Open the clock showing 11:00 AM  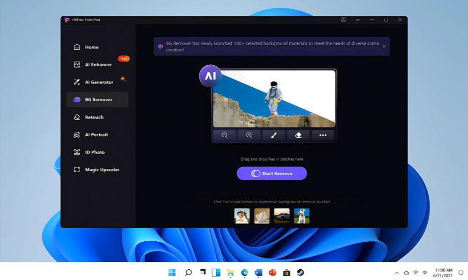pyautogui.click(x=443, y=273)
